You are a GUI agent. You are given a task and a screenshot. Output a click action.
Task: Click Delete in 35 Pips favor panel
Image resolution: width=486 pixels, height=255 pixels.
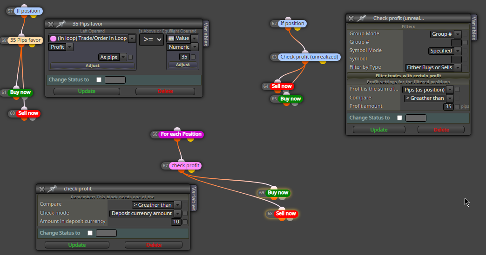pos(165,92)
